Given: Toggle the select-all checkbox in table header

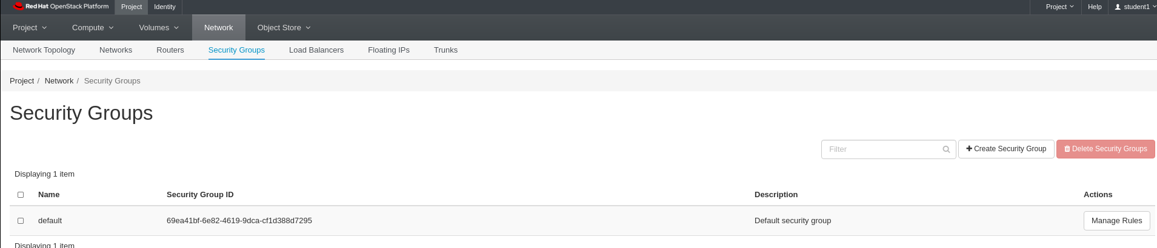Looking at the screenshot, I should [21, 195].
